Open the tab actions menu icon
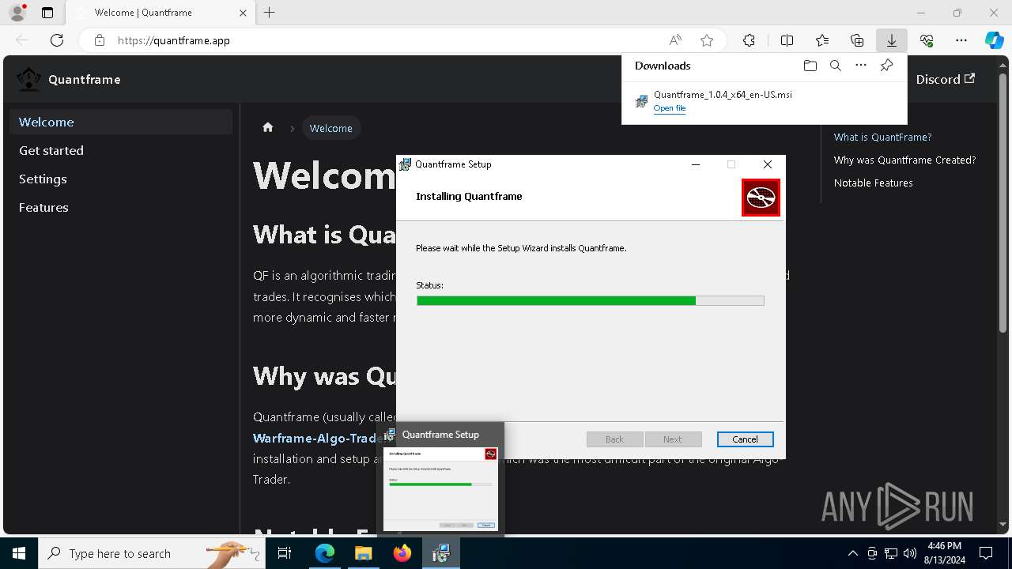 click(x=47, y=13)
